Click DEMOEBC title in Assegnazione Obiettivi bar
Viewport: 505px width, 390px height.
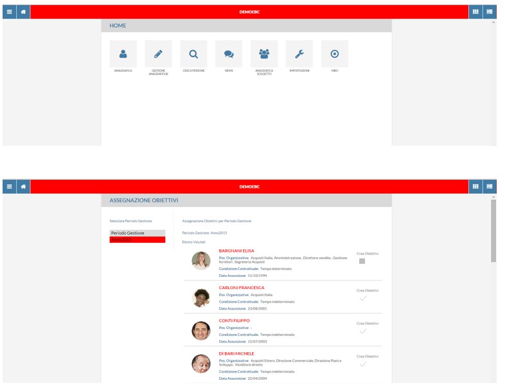pyautogui.click(x=249, y=186)
